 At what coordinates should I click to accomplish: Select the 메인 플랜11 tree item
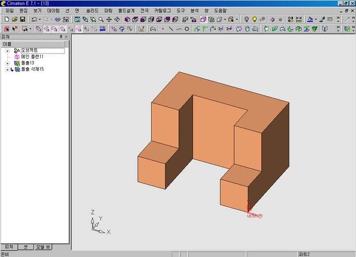[32, 57]
